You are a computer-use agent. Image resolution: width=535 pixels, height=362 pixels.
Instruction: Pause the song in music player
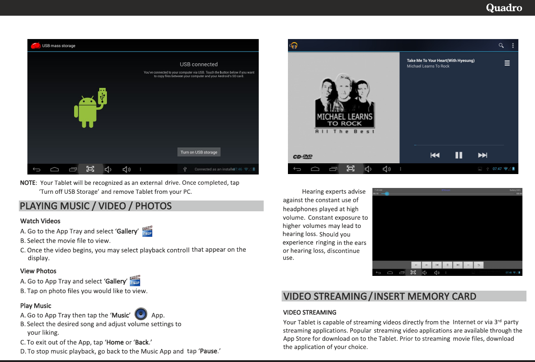point(459,155)
